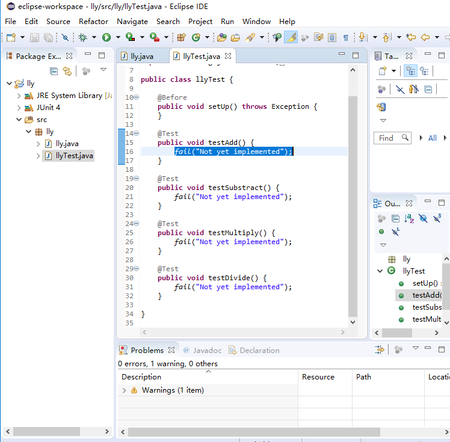Click the Debug bug icon in toolbar
Screen dimensions: 450x442
(x=82, y=37)
